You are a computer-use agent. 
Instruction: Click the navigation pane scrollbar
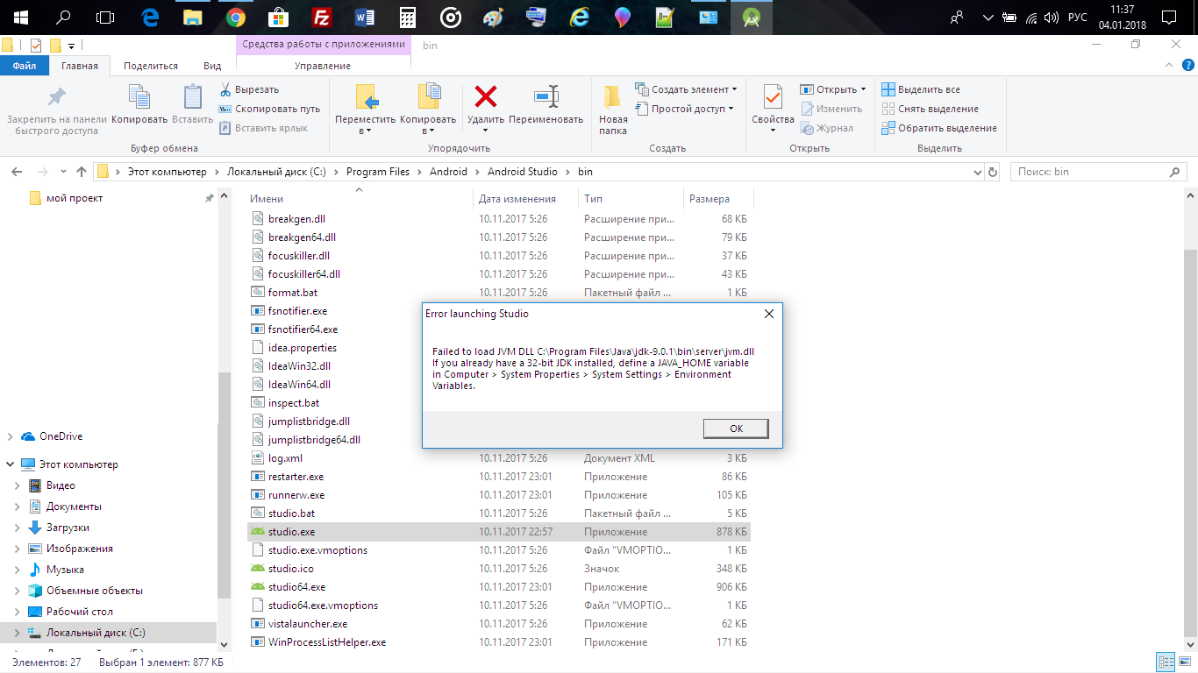tap(225, 484)
